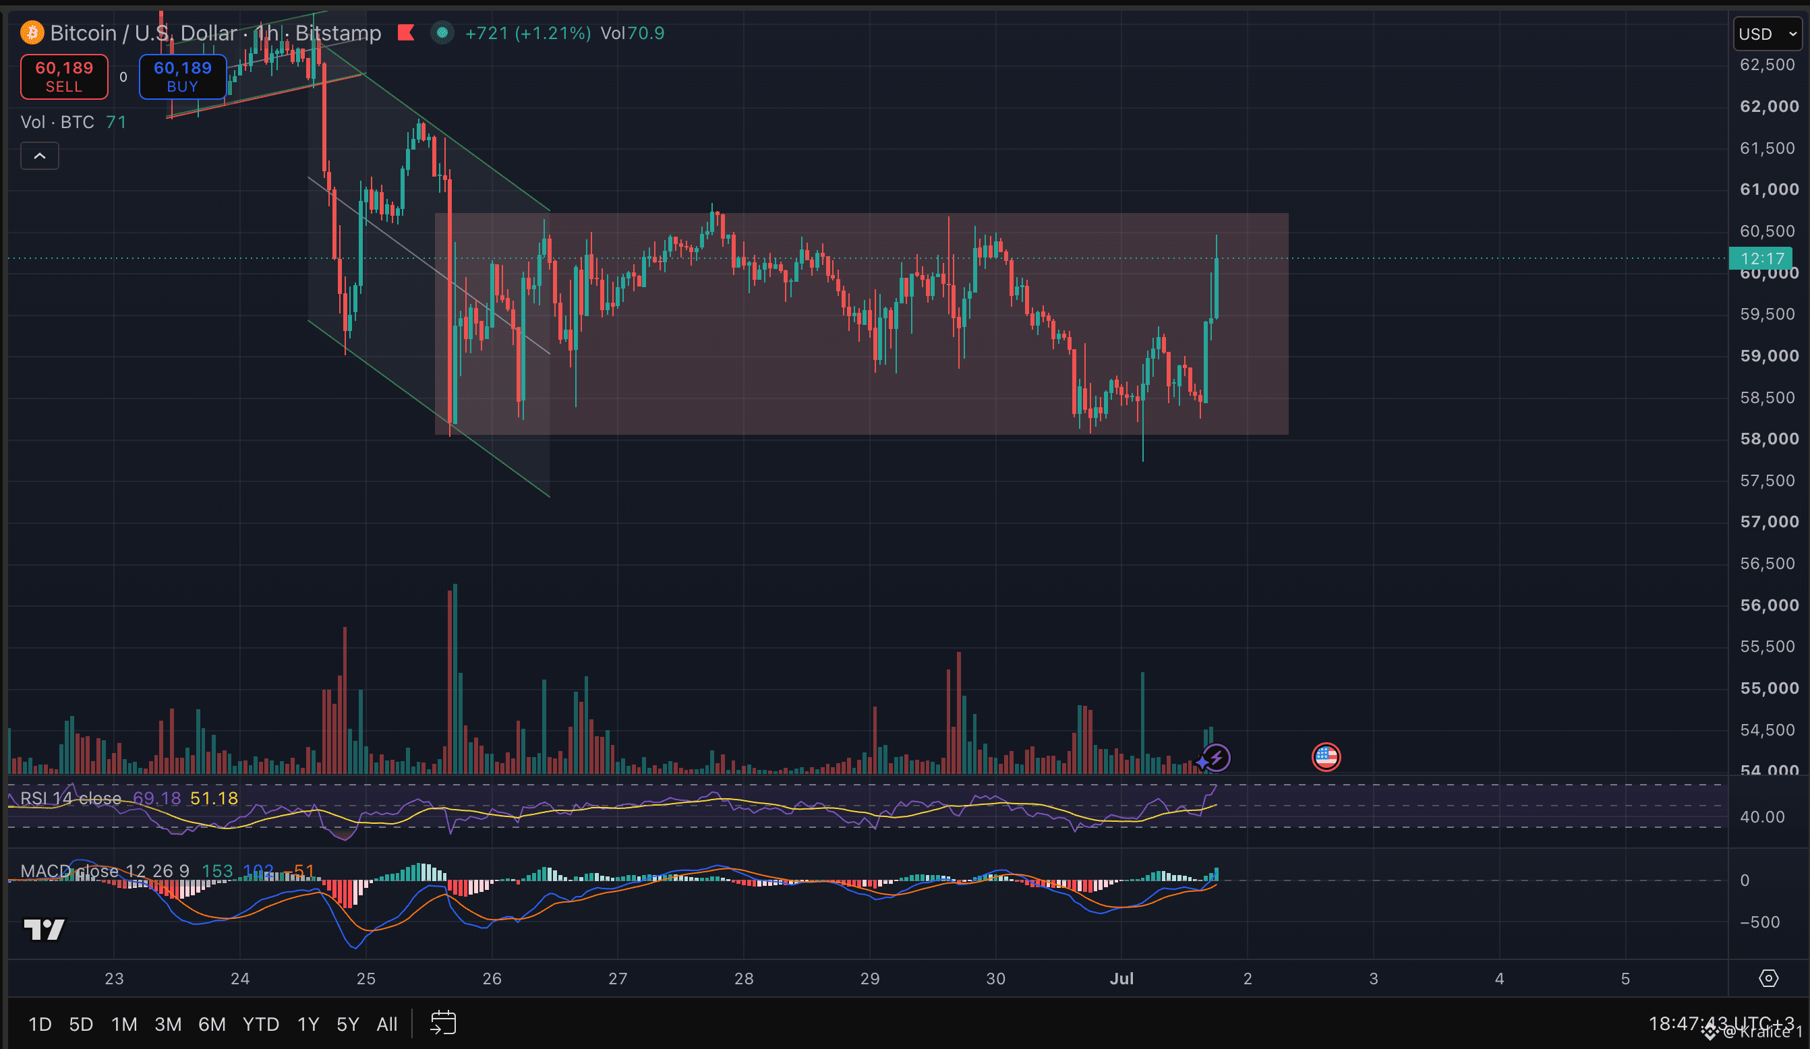The image size is (1810, 1049).
Task: Click the +721 (+1.21%) price change text
Action: tap(528, 33)
